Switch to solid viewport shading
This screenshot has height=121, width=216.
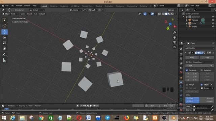click(x=166, y=14)
